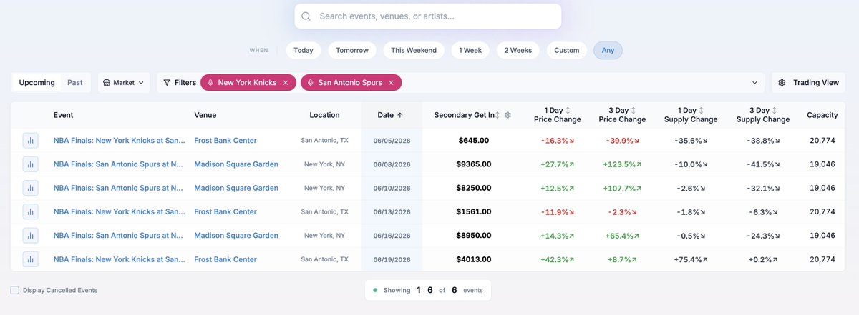Select the 1 Week time filter
This screenshot has height=315, width=859.
coord(470,50)
